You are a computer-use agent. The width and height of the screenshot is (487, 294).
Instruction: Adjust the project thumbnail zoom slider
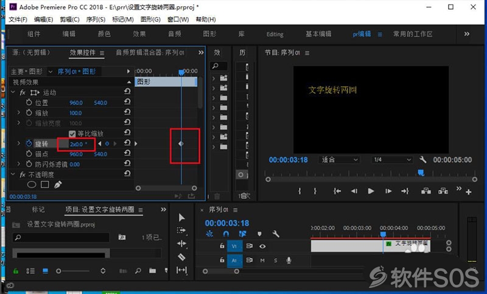58,271
